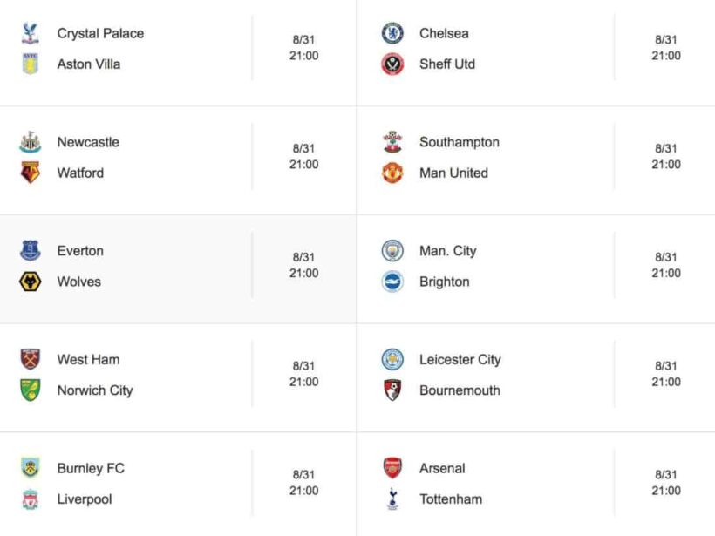Click the Liverpool club crest
This screenshot has width=715, height=536.
click(31, 499)
